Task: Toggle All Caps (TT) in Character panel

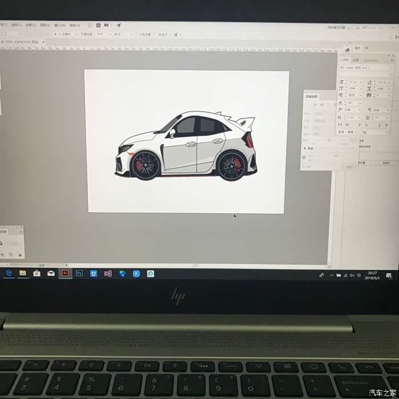Action: tap(340, 125)
